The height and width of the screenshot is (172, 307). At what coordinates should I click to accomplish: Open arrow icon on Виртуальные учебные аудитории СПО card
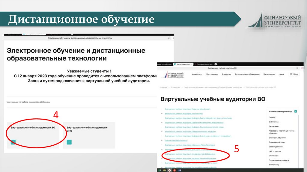[x=69, y=142]
